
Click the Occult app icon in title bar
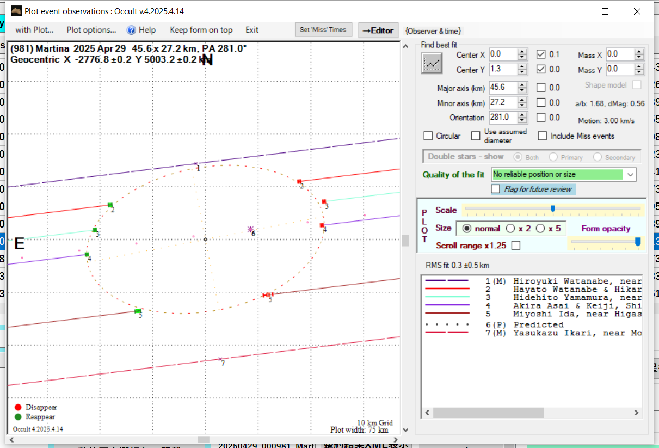coord(17,11)
